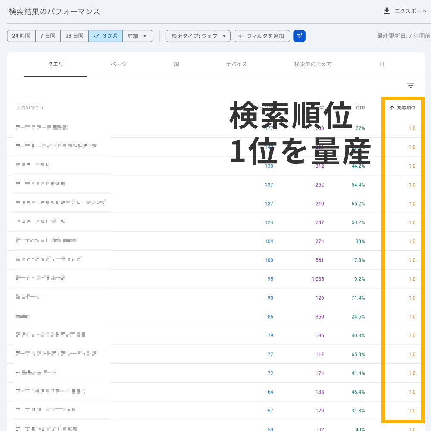
Task: Click the CTR value 31.8%
Action: pos(358,411)
